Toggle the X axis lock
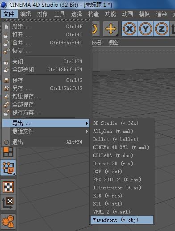The image size is (175, 231). coord(129,29)
